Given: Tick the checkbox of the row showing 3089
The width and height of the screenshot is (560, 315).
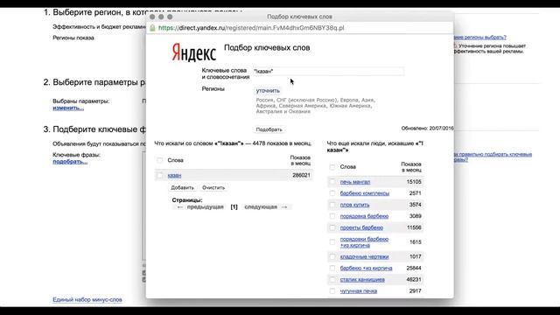Looking at the screenshot, I should [332, 216].
